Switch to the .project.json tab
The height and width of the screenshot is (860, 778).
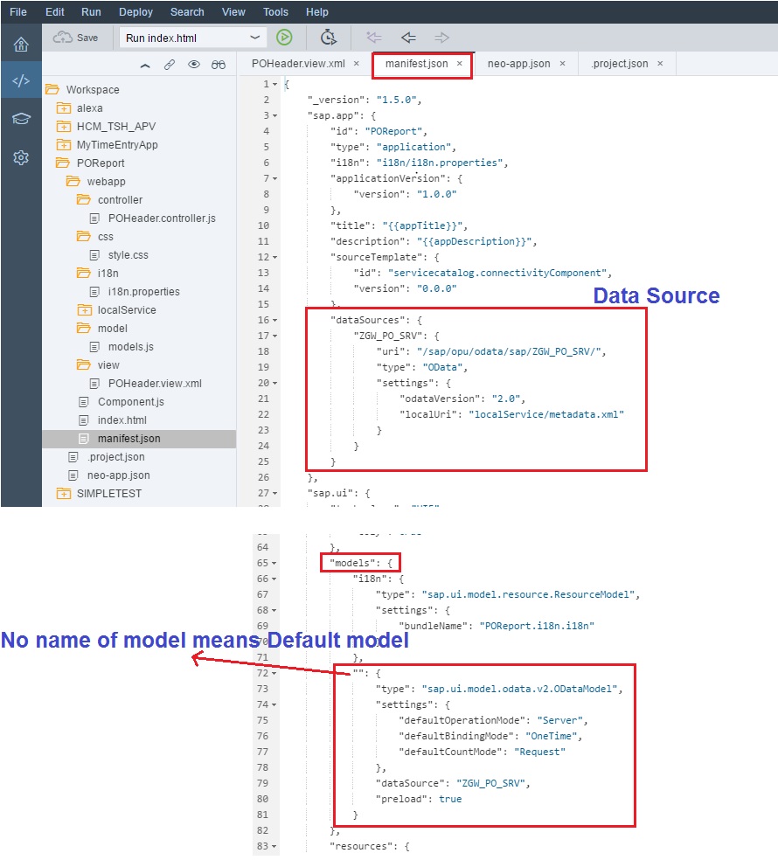point(620,64)
